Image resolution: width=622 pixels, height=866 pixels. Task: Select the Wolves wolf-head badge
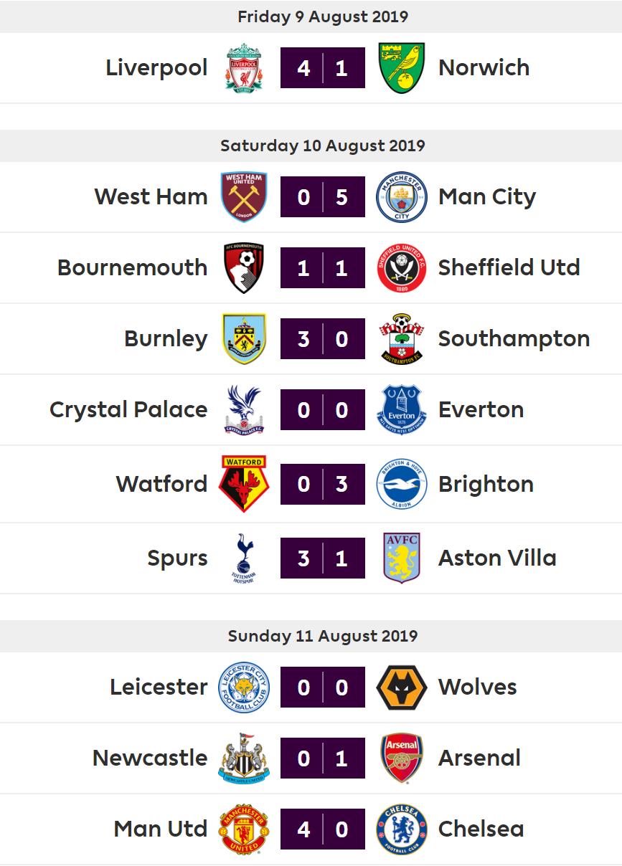tap(402, 687)
